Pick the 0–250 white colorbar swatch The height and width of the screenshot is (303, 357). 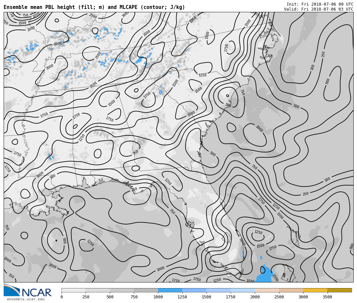pyautogui.click(x=73, y=290)
